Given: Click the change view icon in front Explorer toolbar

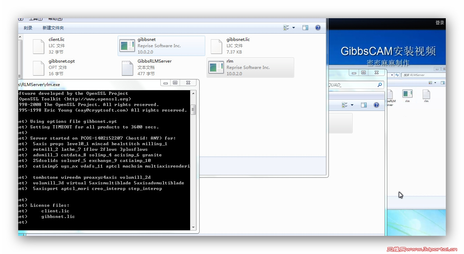Looking at the screenshot, I should 286,28.
